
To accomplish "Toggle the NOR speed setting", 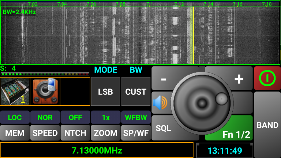I will pos(45,117).
